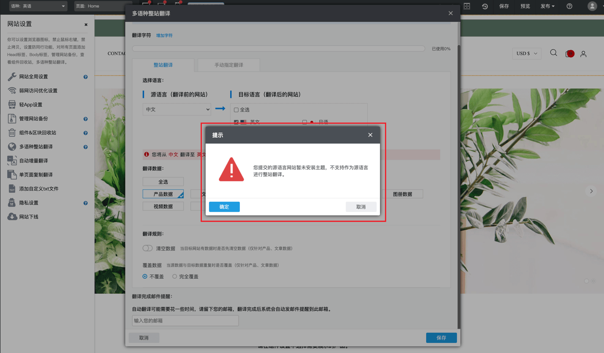
Task: Open the 发布 menu in top bar
Action: (547, 6)
